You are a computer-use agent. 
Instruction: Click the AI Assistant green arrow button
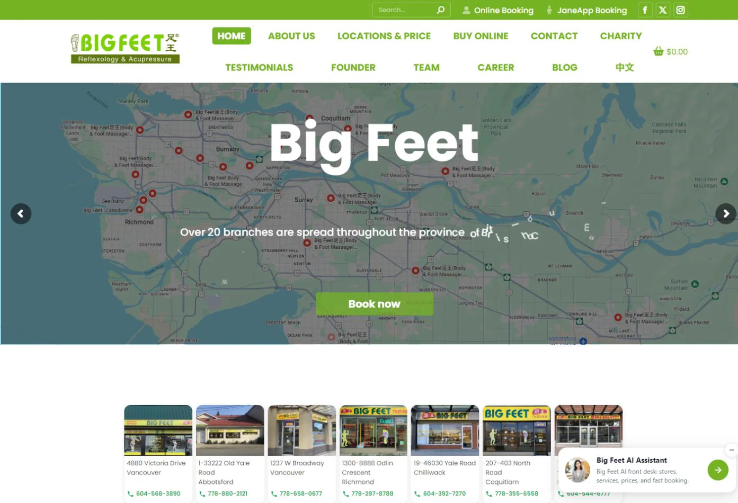click(718, 470)
